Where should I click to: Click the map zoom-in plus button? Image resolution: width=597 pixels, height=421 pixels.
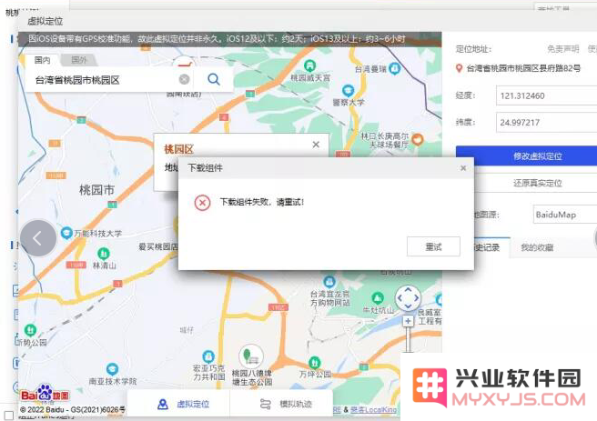pos(408,321)
